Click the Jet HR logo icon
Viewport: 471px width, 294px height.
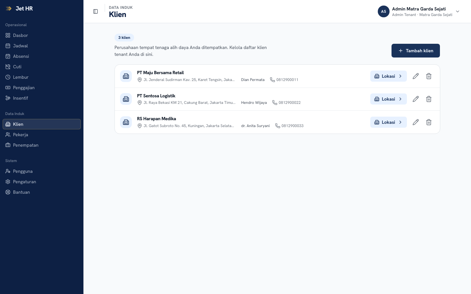9,8
